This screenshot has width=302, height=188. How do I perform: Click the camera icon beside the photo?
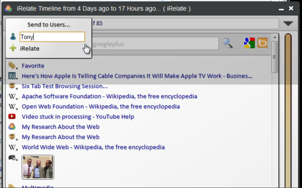[13, 158]
